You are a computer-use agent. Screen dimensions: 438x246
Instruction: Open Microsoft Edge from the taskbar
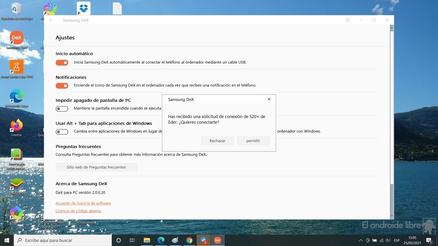161,240
